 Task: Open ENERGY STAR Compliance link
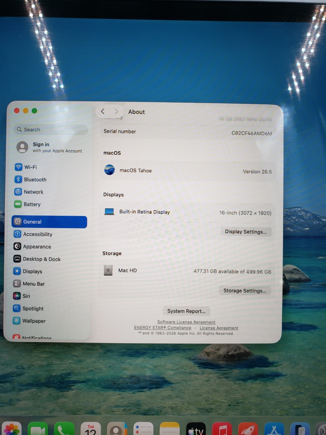pos(162,328)
